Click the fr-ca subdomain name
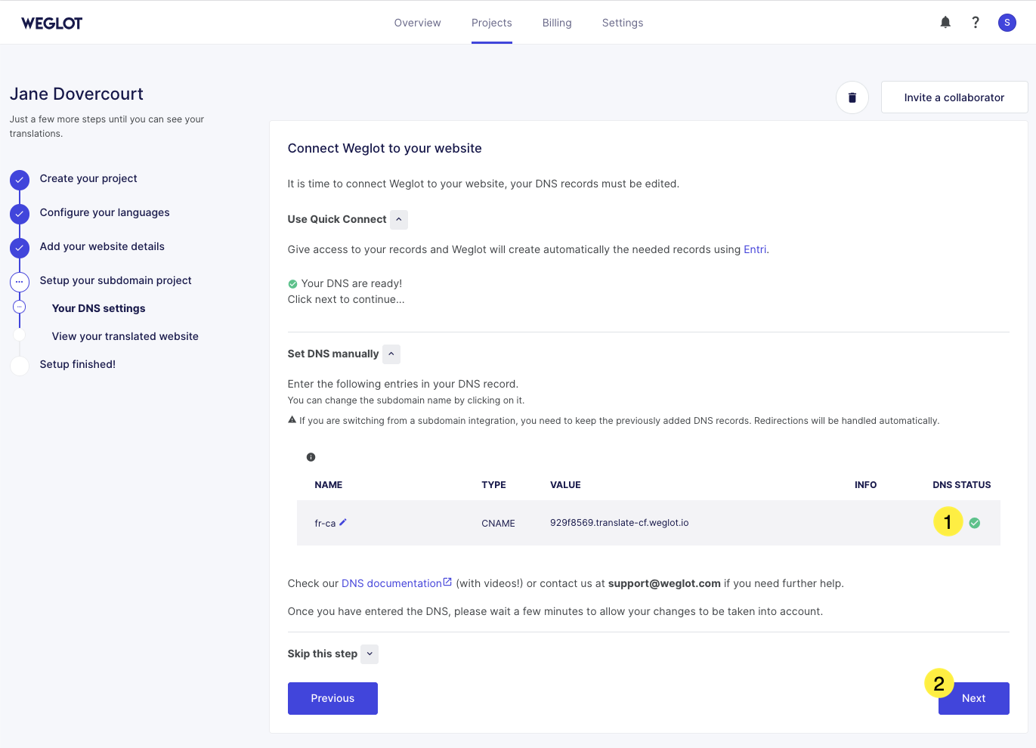The height and width of the screenshot is (748, 1036). coord(325,523)
